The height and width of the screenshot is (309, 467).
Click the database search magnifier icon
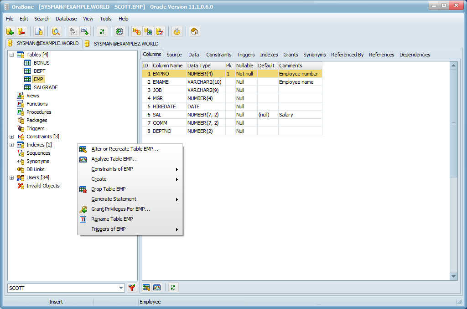pyautogui.click(x=56, y=31)
